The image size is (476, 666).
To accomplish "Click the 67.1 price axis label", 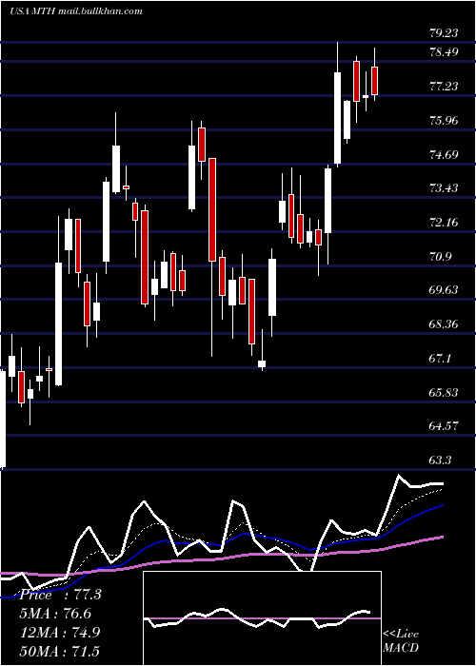I will point(440,359).
